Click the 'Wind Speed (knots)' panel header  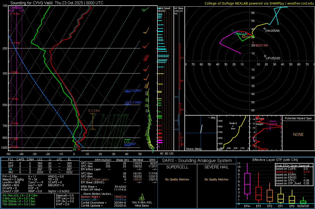pos(164,9)
